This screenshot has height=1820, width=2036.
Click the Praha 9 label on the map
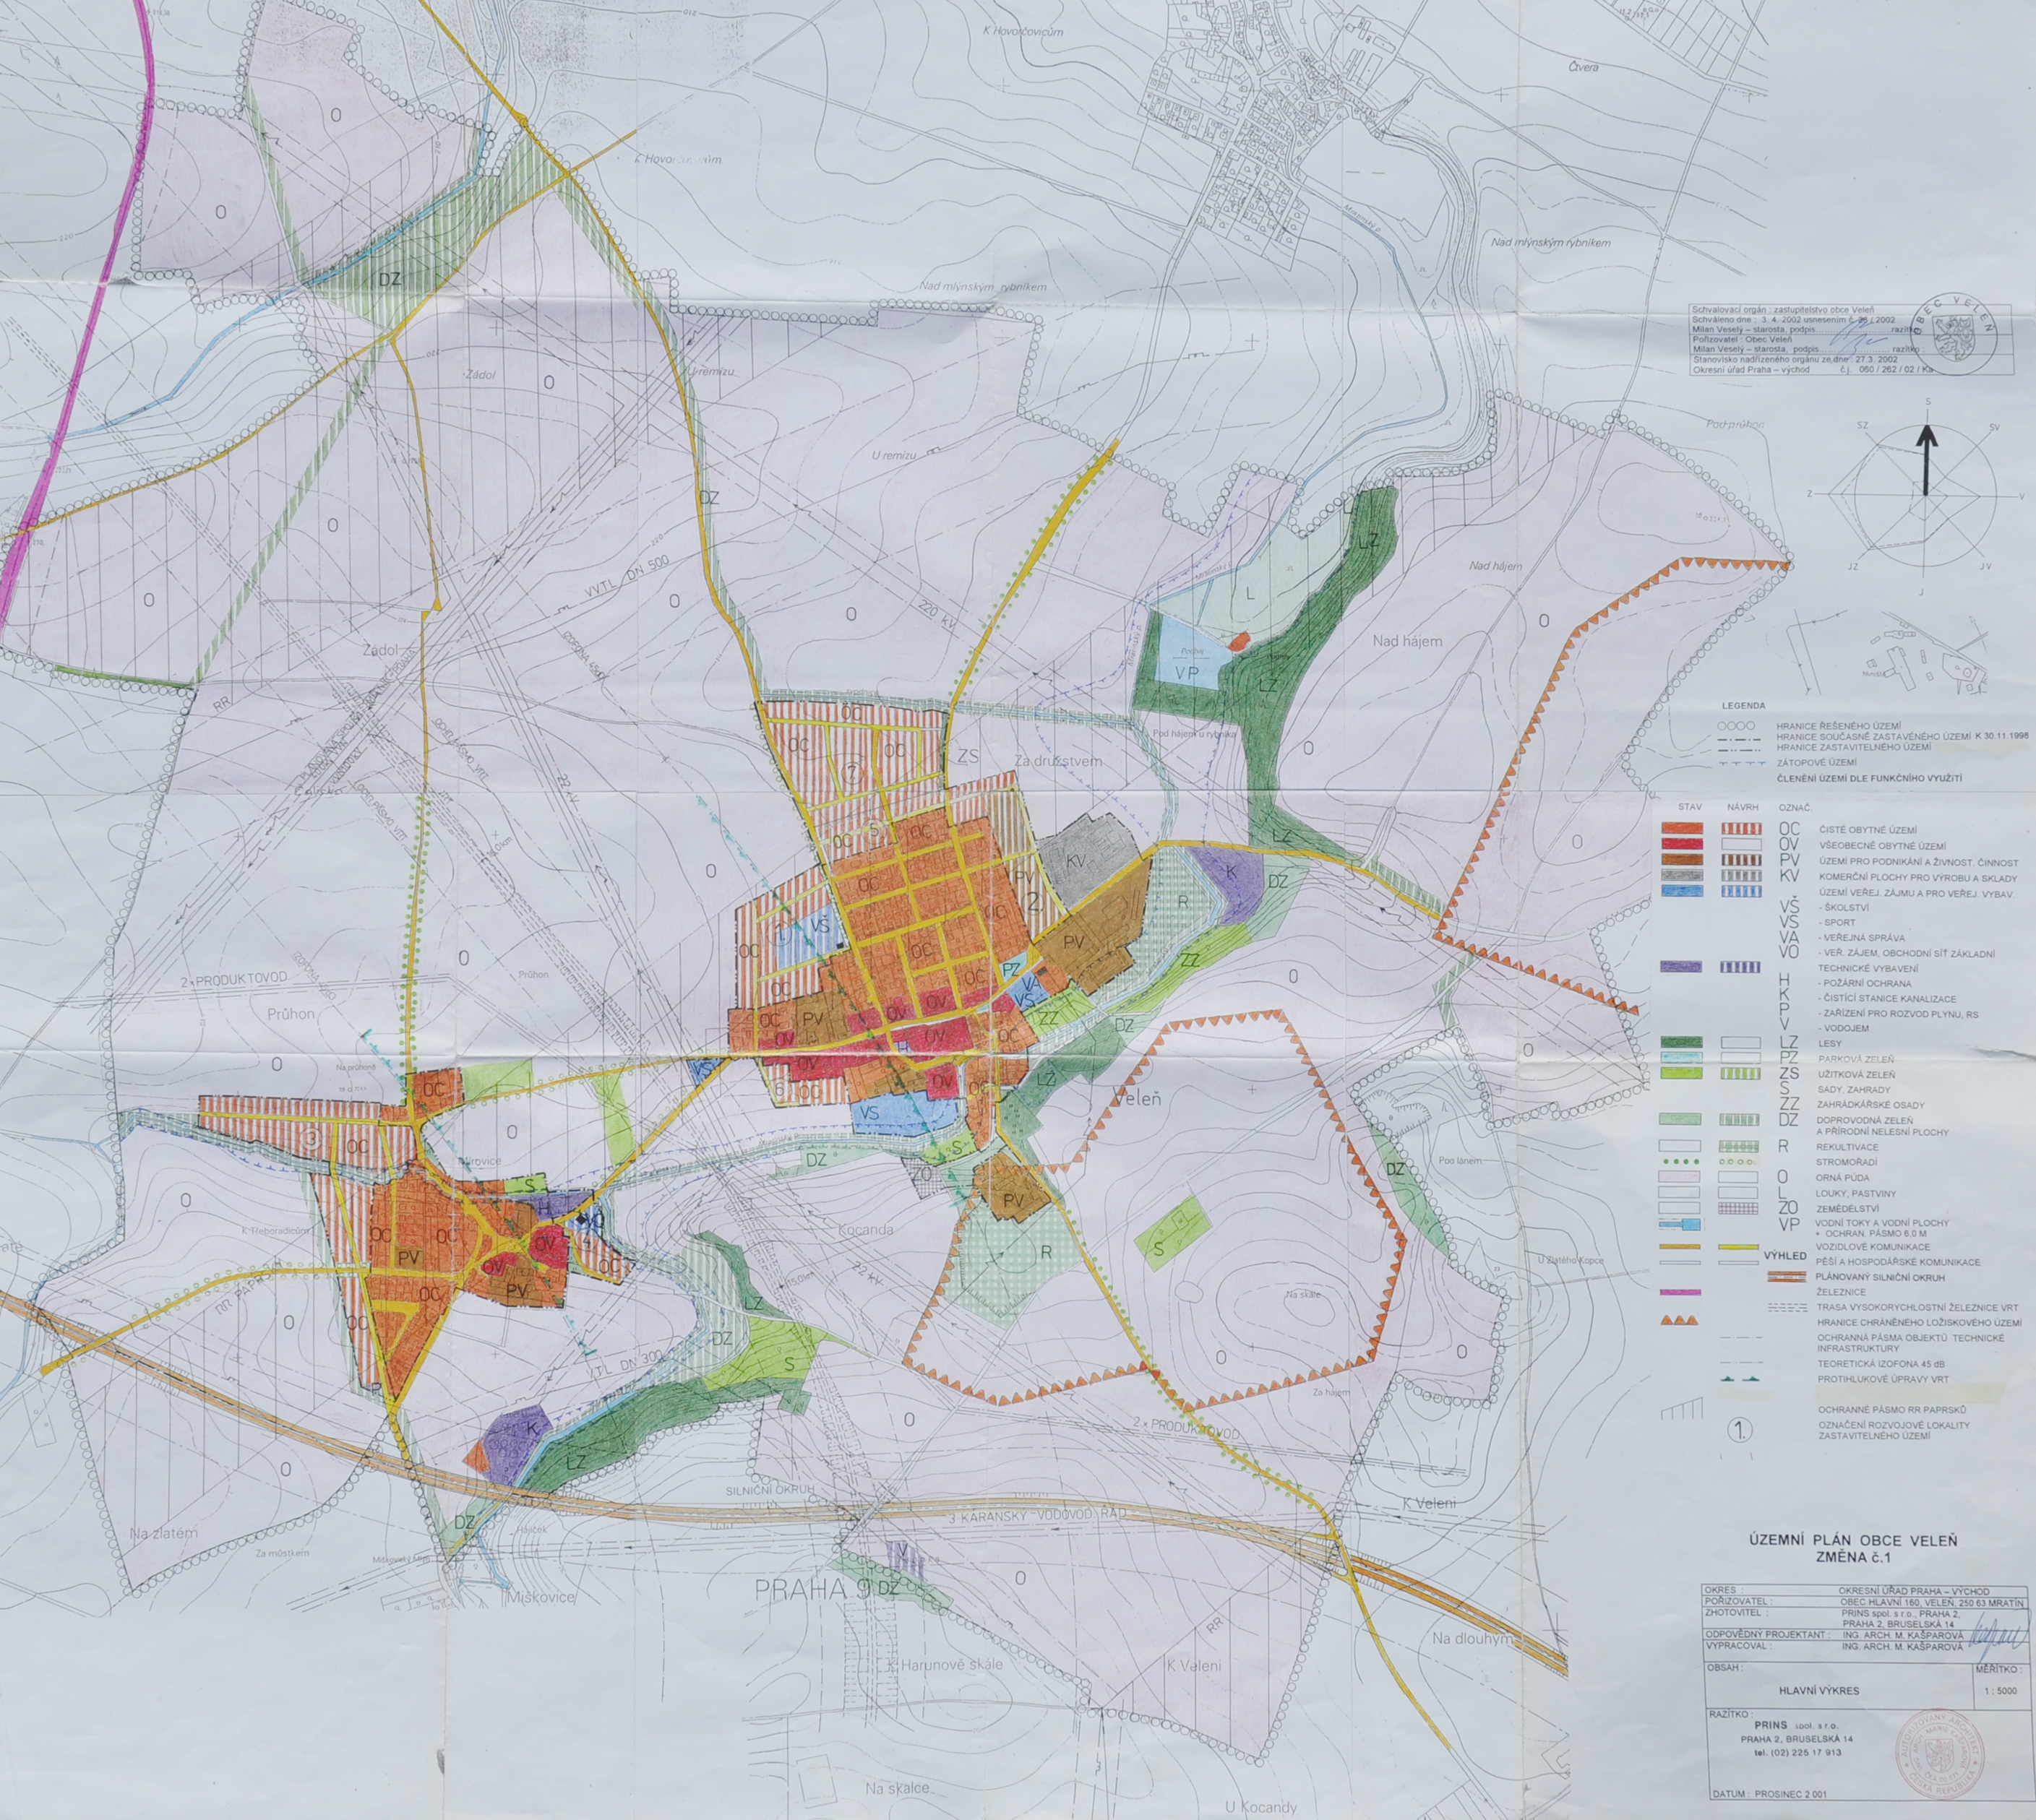pos(813,1589)
